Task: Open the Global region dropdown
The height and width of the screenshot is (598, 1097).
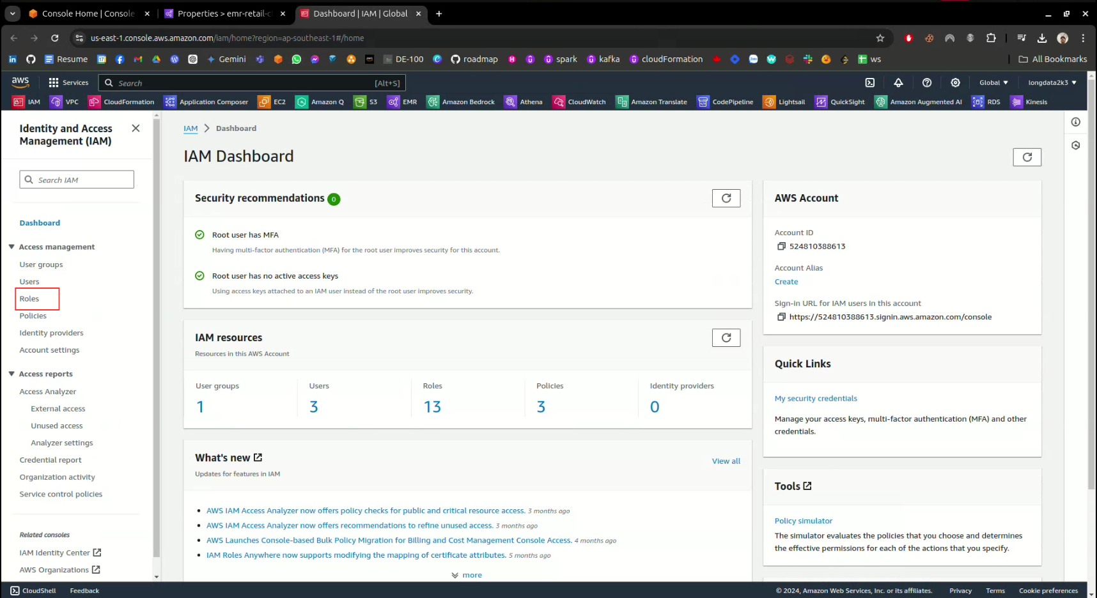Action: pyautogui.click(x=993, y=82)
